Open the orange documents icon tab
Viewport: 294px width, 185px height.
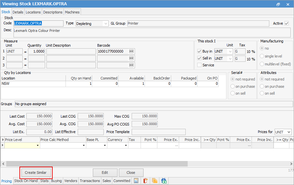155,181
